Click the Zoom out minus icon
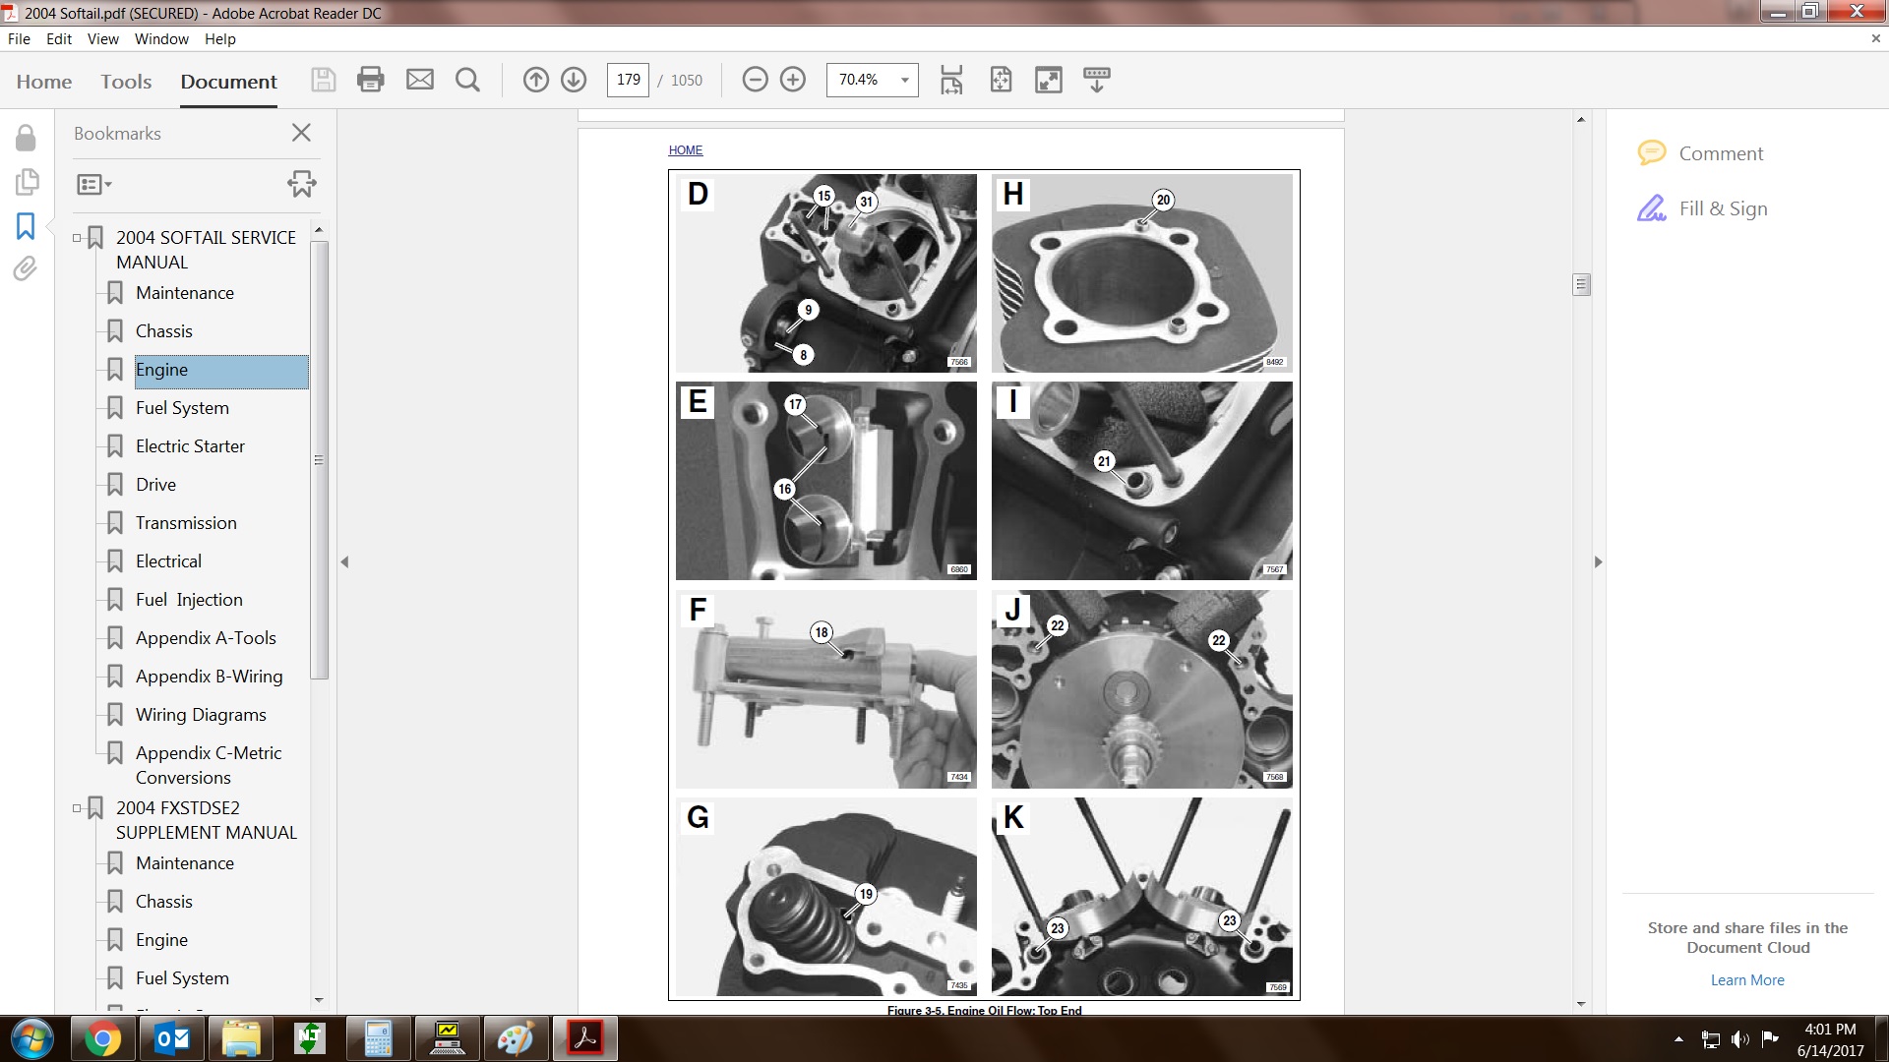This screenshot has height=1062, width=1889. point(755,80)
